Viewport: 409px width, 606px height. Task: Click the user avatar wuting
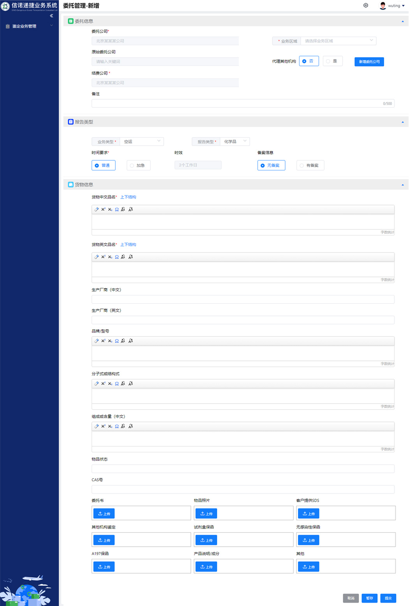(383, 6)
